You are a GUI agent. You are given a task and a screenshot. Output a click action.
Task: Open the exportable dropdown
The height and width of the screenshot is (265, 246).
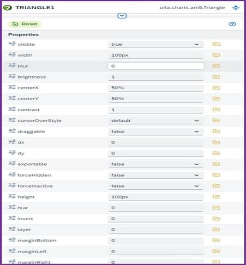156,164
